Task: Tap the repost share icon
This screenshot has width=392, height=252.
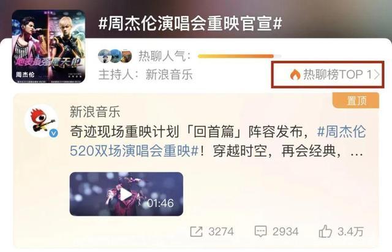Action: pyautogui.click(x=196, y=231)
